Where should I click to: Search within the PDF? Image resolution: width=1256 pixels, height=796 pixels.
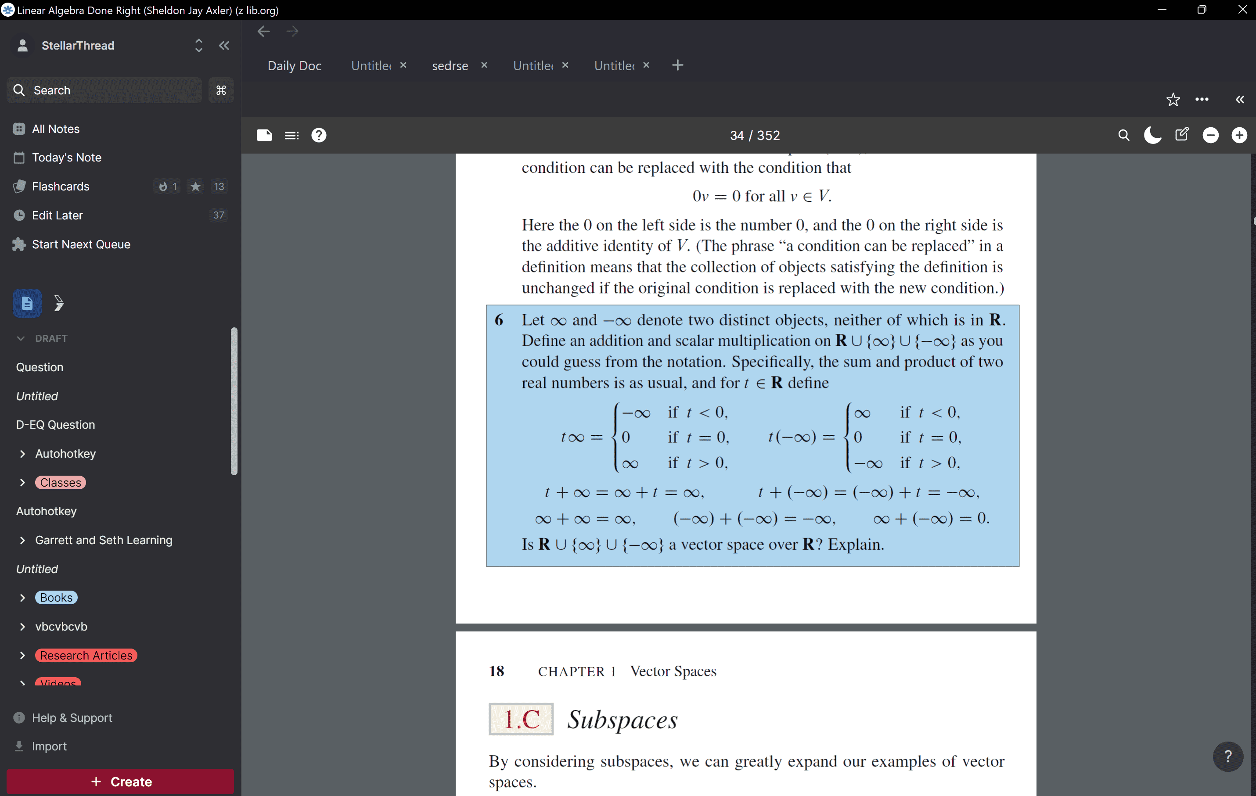[1124, 136]
